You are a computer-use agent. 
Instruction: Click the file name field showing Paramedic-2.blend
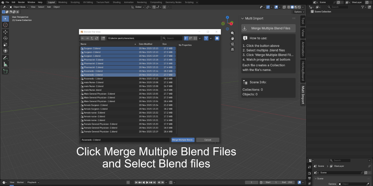click(125, 140)
